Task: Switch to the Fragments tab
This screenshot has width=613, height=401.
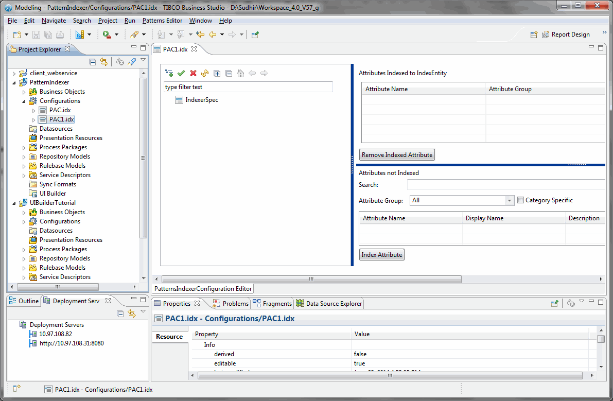Action: click(272, 303)
